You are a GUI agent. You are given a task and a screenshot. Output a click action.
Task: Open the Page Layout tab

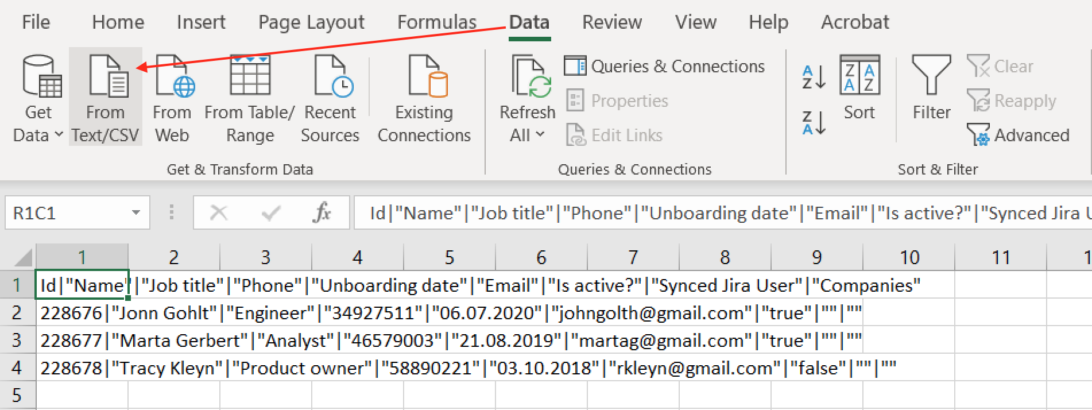point(311,22)
